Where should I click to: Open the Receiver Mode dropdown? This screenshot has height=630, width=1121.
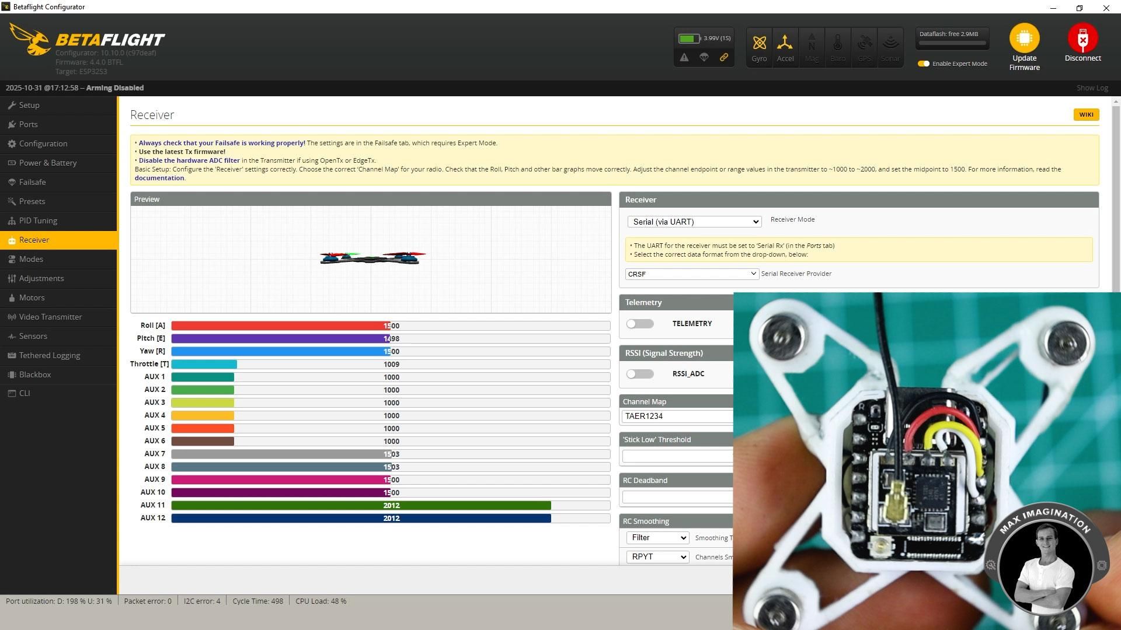pyautogui.click(x=694, y=222)
